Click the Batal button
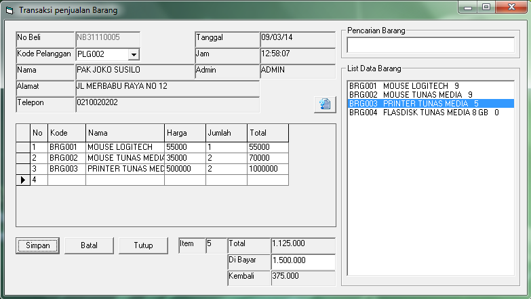This screenshot has width=531, height=299. click(89, 245)
